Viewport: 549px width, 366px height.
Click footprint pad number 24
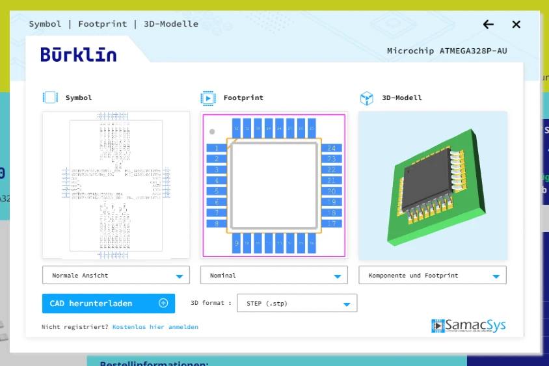pyautogui.click(x=331, y=148)
